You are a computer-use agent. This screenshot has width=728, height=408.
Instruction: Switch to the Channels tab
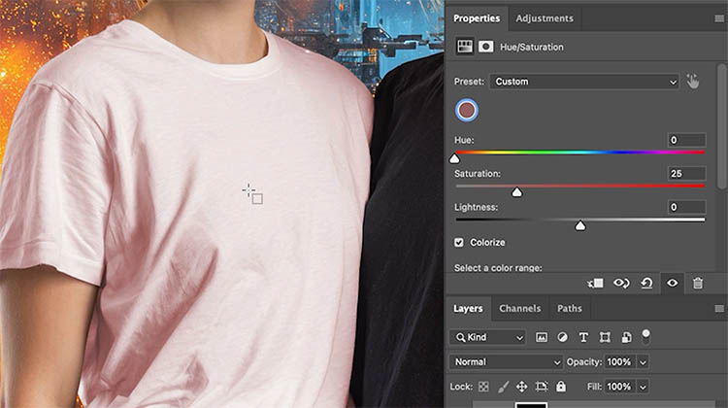point(519,309)
